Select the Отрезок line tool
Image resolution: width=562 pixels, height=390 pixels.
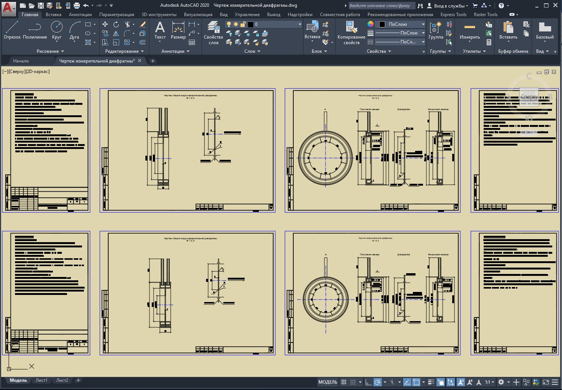12,30
